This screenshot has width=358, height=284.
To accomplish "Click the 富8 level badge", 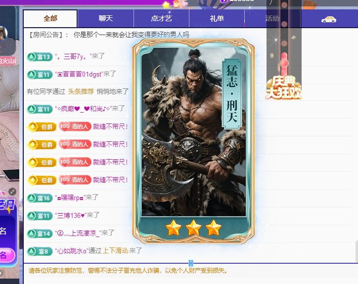I will (40, 251).
